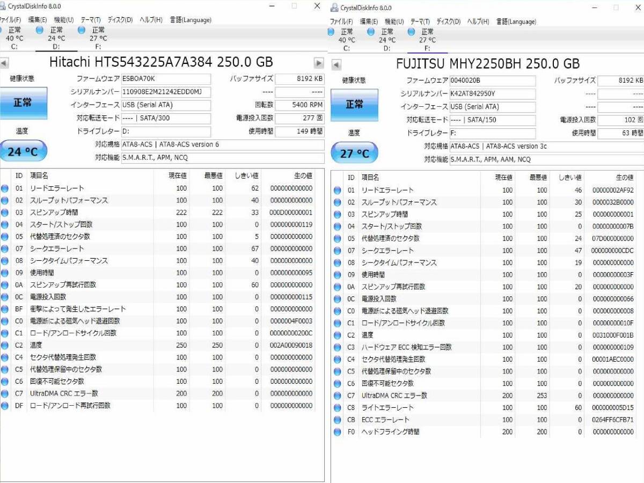
Task: Select drive C: tab in the right window
Action: coord(346,40)
